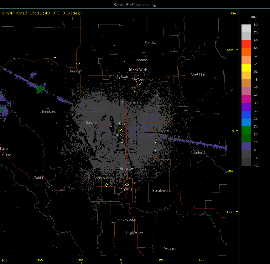
Task: Click the Olds town label
Action: (x=122, y=124)
